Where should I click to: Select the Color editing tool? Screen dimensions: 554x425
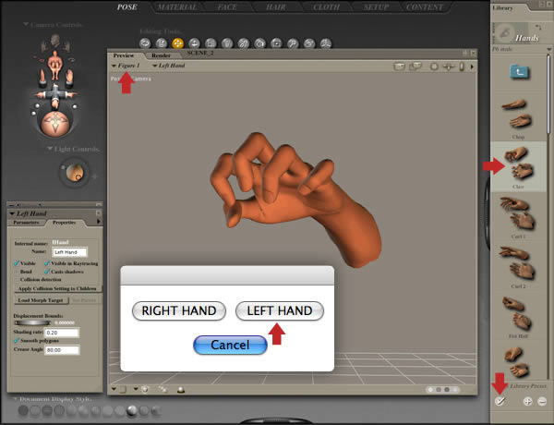(x=260, y=43)
